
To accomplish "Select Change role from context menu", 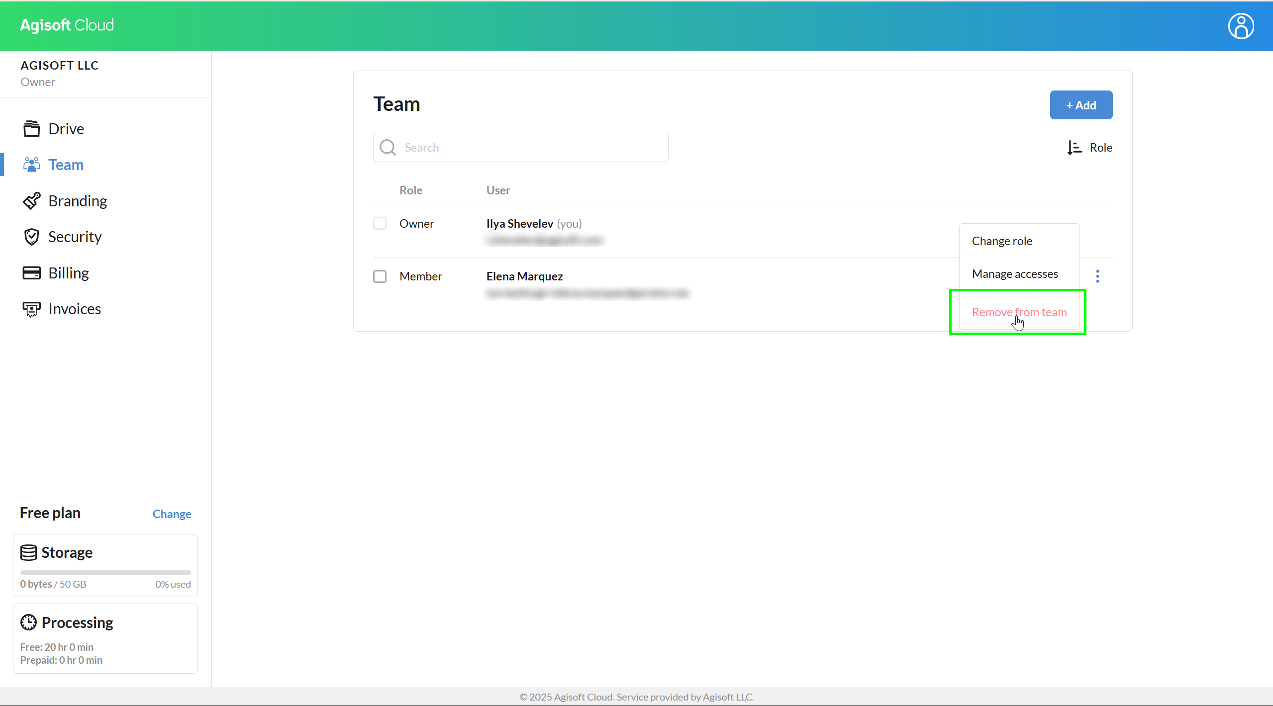I will click(1001, 241).
